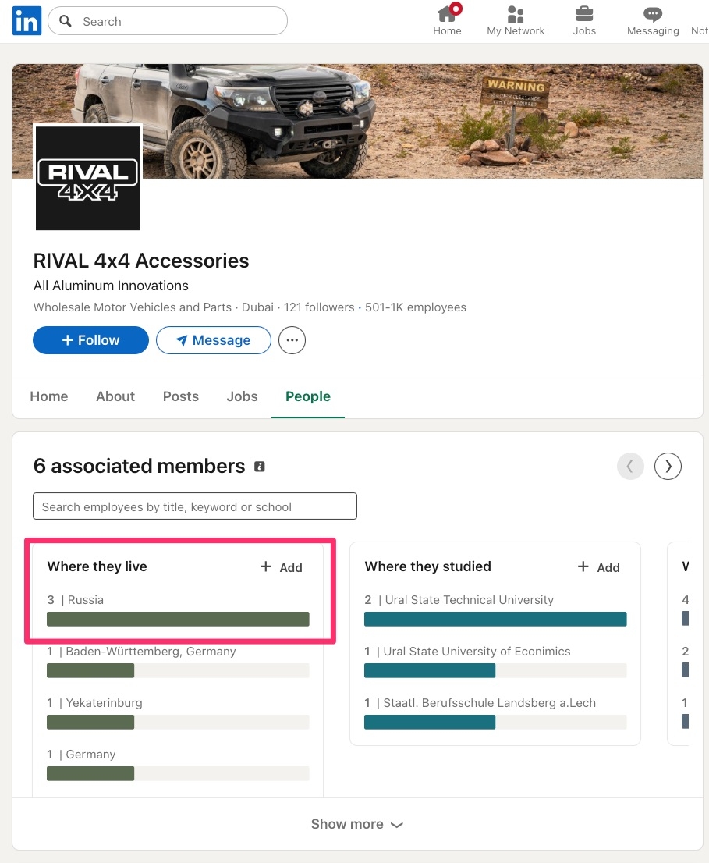Viewport: 709px width, 863px height.
Task: Click the Where they studied heading
Action: point(427,566)
